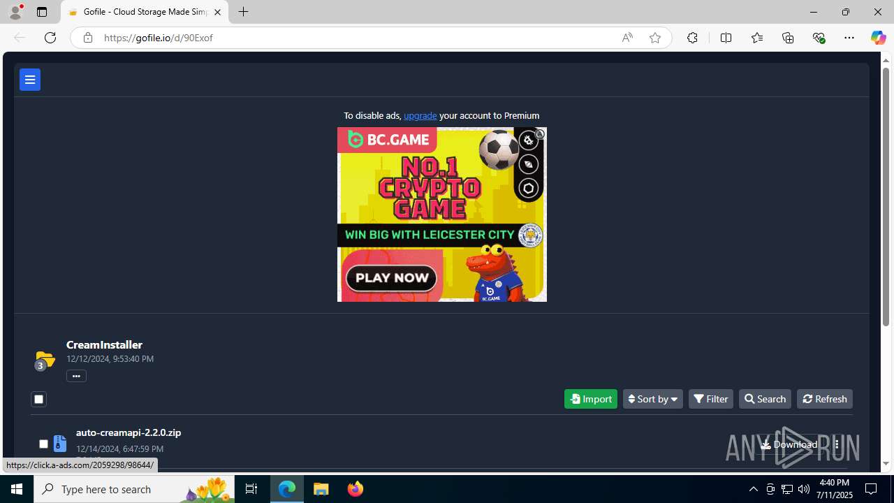This screenshot has width=894, height=503.
Task: Open CreamInstaller folder options ellipsis
Action: point(76,376)
